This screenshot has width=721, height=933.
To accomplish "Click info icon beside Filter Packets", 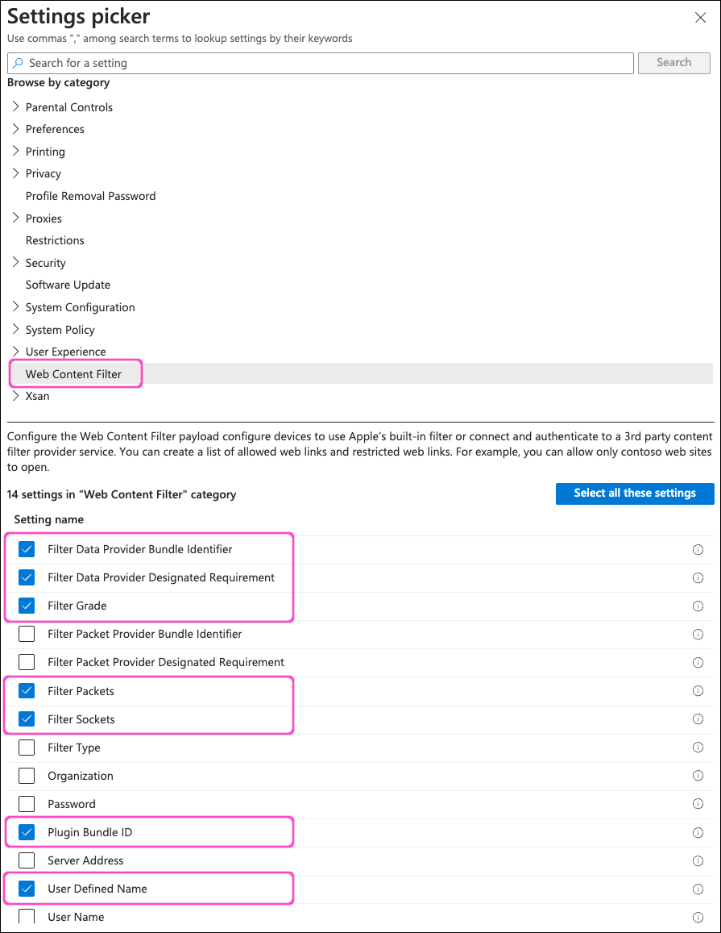I will point(698,691).
